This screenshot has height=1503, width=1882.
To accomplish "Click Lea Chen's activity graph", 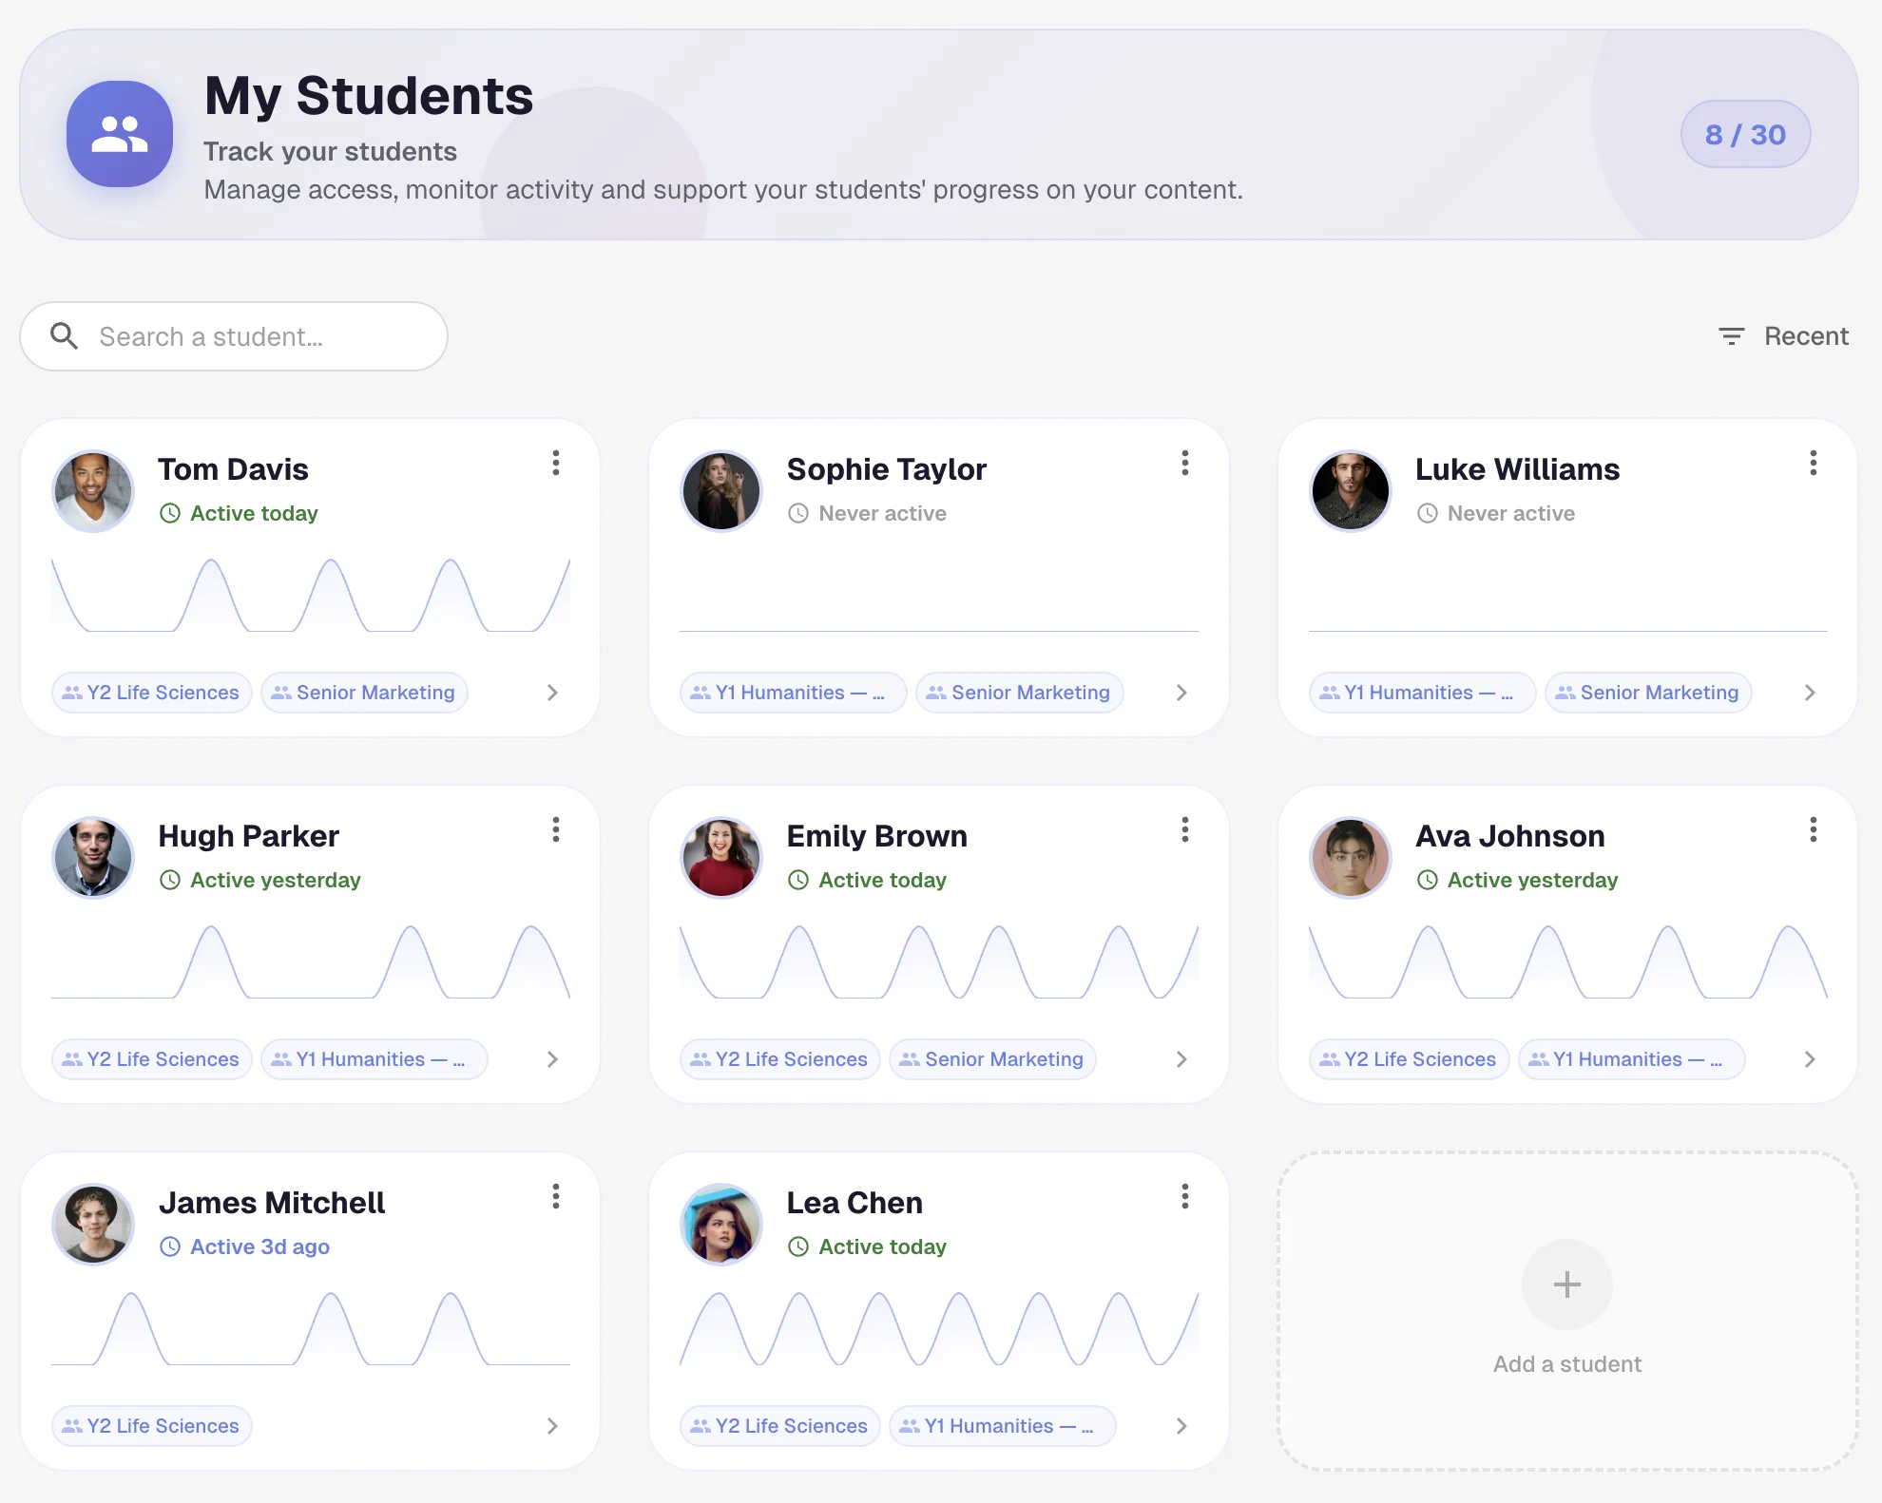I will coord(938,1329).
